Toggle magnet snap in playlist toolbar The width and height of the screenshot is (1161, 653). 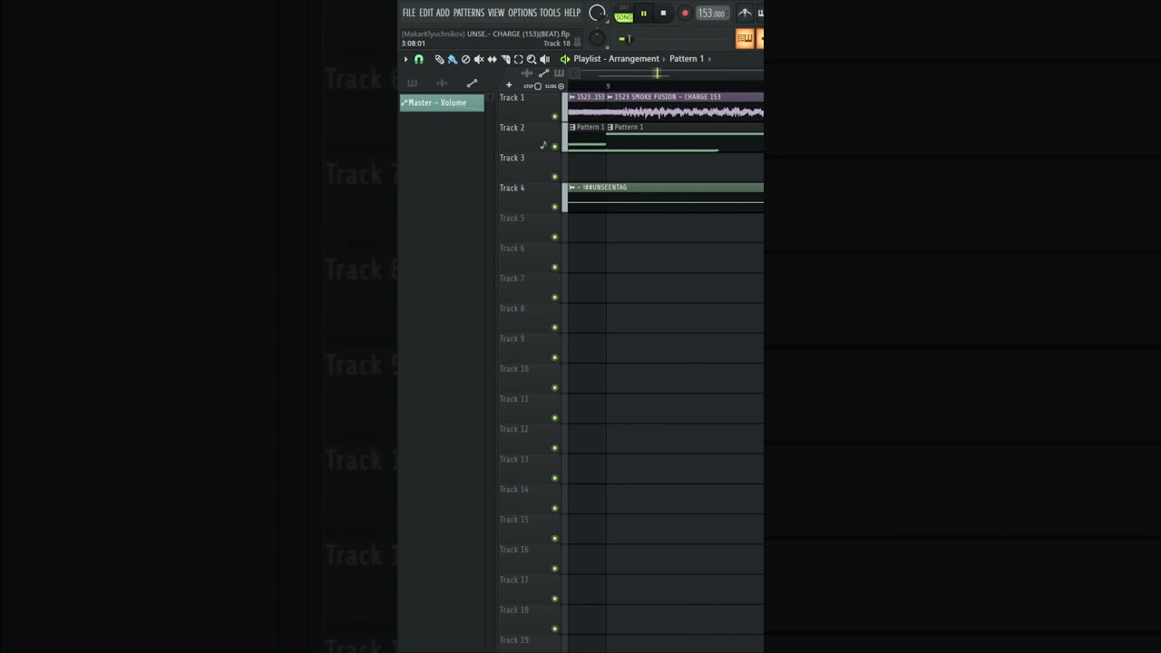click(x=419, y=59)
